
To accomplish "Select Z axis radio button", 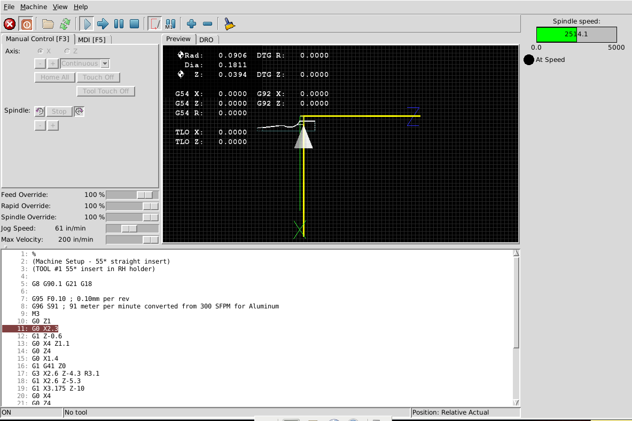I will pyautogui.click(x=67, y=51).
